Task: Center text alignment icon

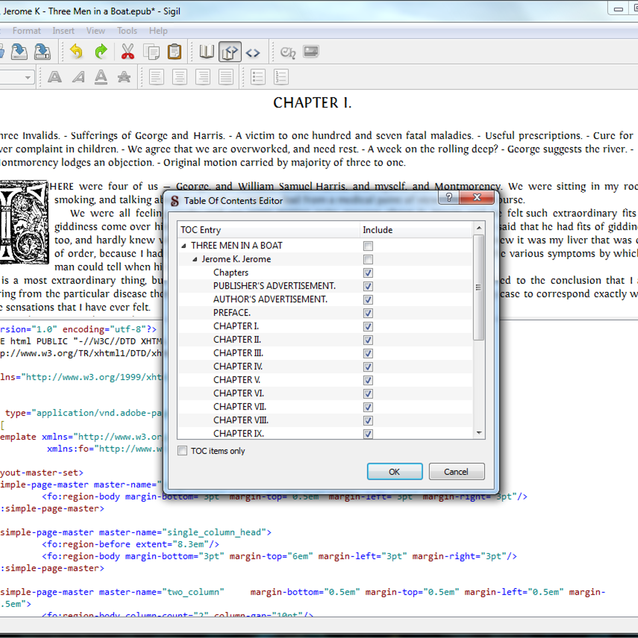Action: [179, 77]
